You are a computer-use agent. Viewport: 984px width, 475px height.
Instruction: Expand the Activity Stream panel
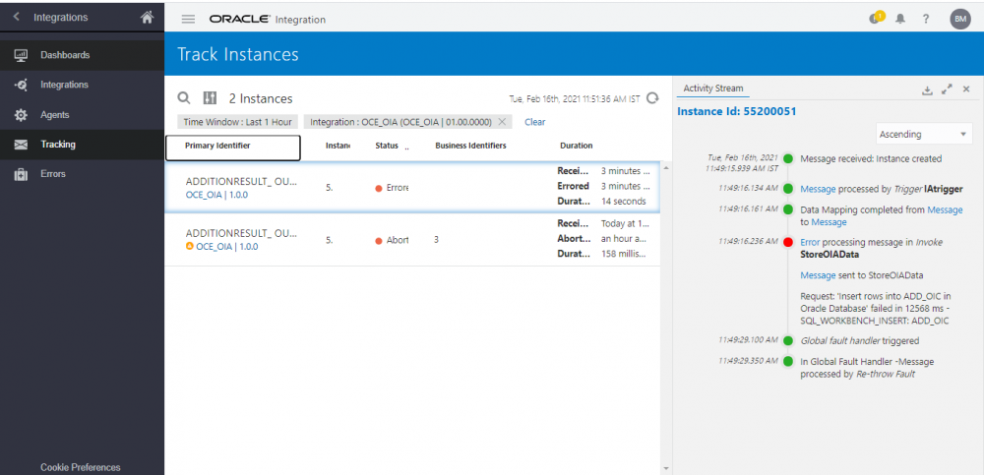coord(947,89)
